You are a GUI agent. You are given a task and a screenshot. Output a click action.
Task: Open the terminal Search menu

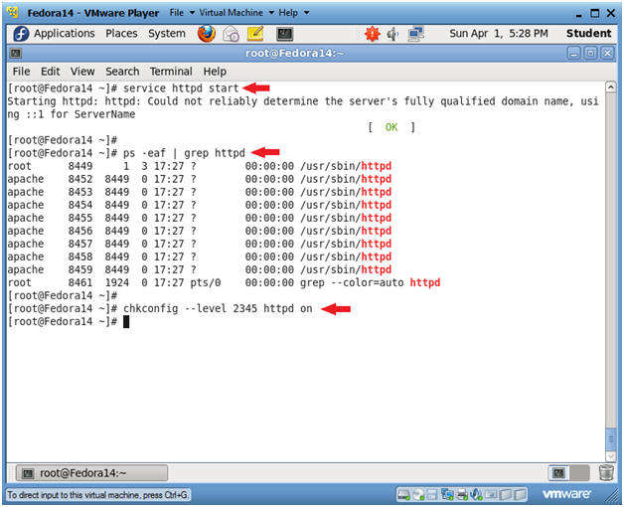[x=122, y=72]
